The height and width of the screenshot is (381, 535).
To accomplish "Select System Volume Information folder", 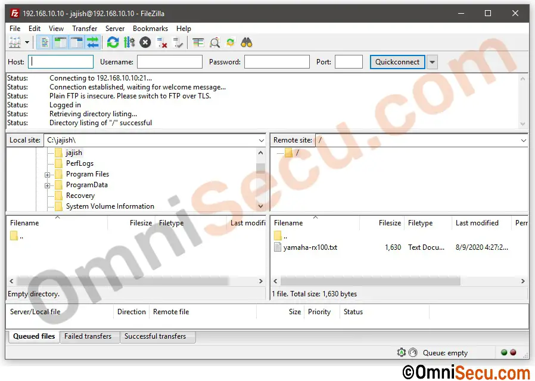I will [x=110, y=206].
